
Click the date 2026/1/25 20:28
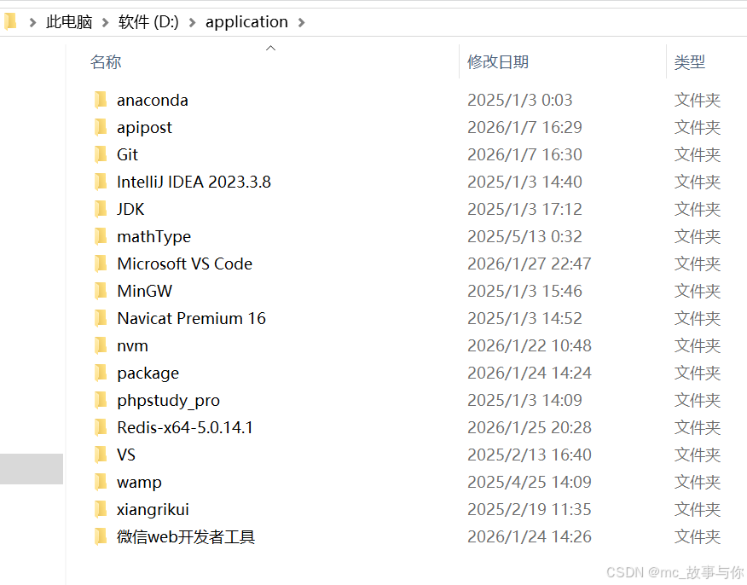click(530, 427)
